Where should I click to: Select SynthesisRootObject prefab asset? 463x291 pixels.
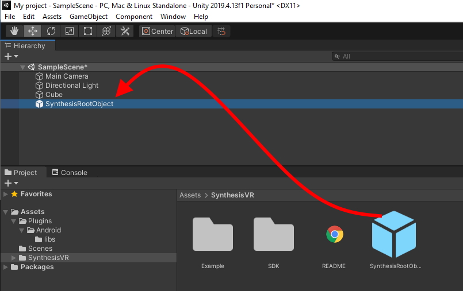394,234
